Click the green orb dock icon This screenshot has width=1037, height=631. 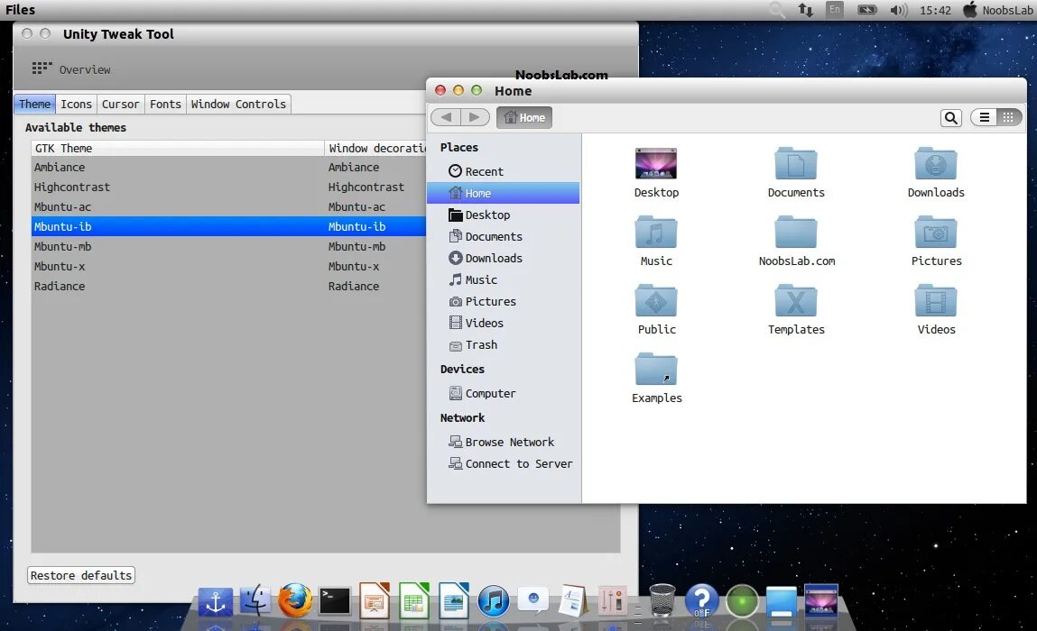[742, 602]
